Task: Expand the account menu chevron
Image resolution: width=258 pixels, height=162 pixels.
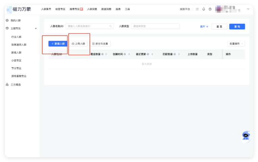Action: (248, 9)
